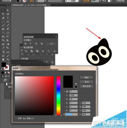Click Intersect in Pathfinder shape modes

(36, 44)
